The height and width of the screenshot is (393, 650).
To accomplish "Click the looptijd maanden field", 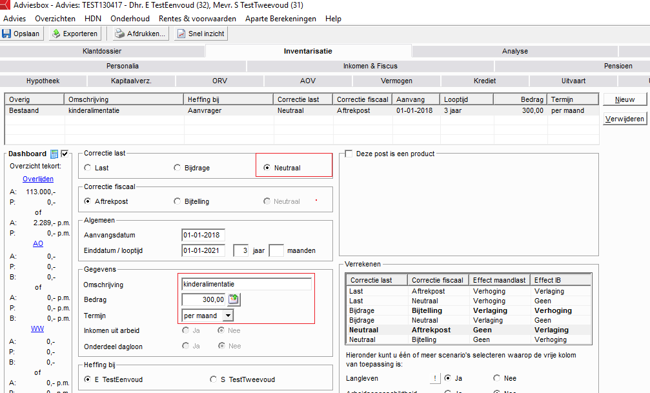I will [276, 250].
